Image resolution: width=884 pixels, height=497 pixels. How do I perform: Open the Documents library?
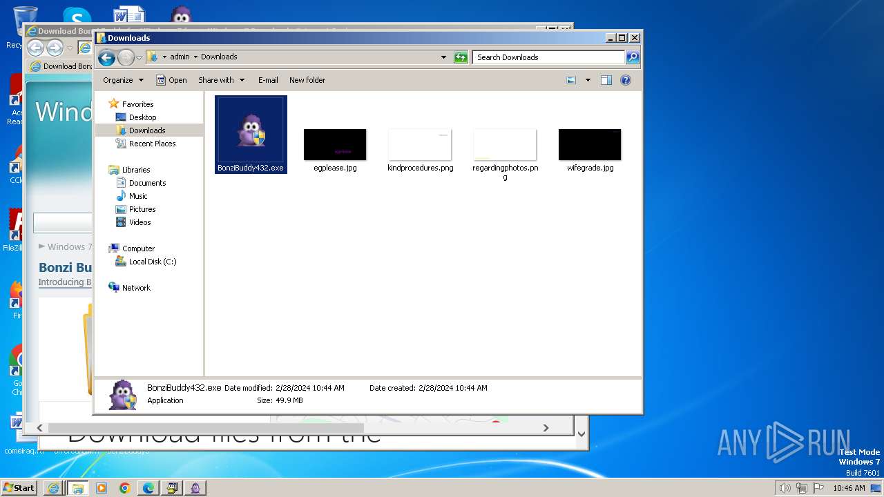[x=147, y=183]
